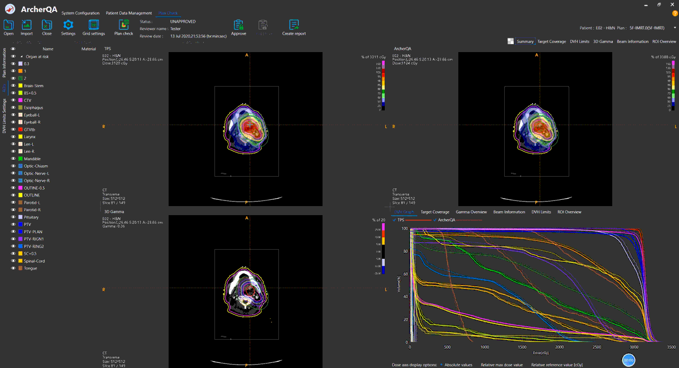Click the orange help icon at top right
The width and height of the screenshot is (679, 368).
tap(674, 13)
